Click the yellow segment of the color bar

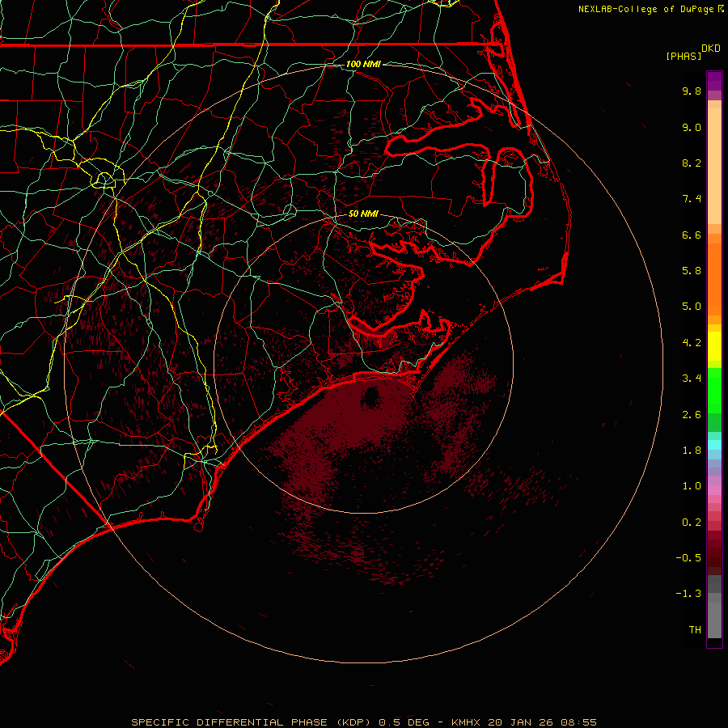tap(714, 346)
